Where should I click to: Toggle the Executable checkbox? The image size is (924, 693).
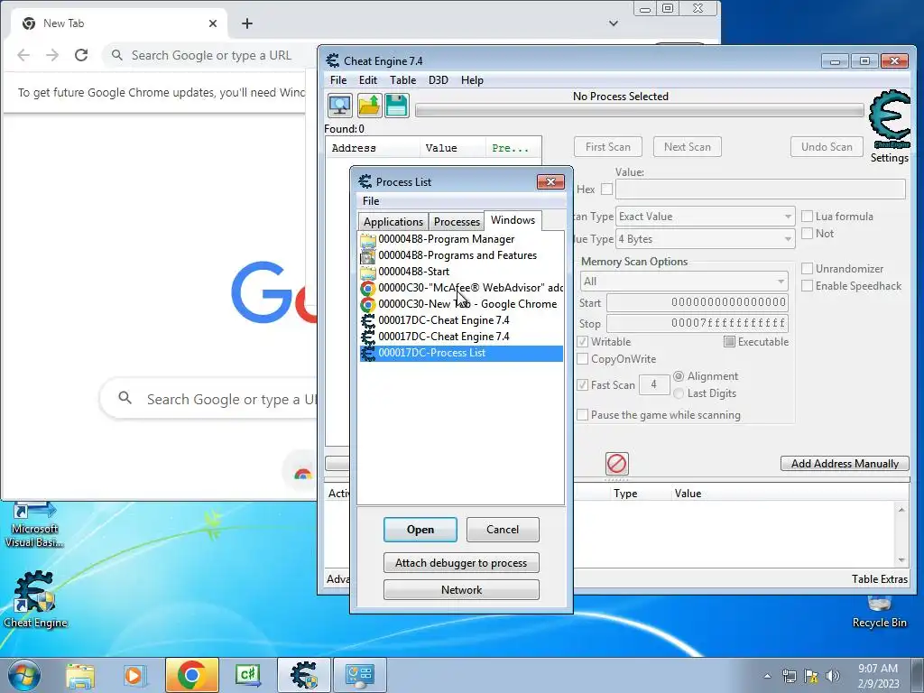tap(729, 342)
